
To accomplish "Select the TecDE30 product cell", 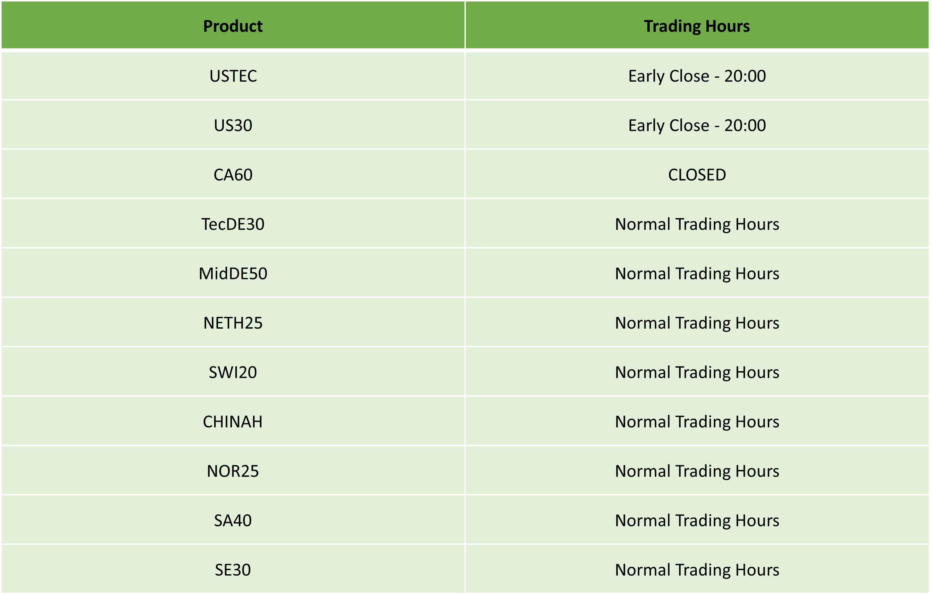I will click(x=233, y=224).
